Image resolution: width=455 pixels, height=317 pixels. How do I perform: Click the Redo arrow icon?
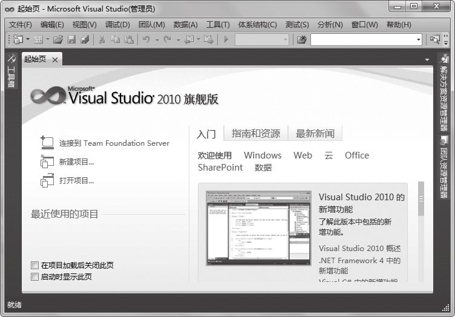[x=168, y=39]
